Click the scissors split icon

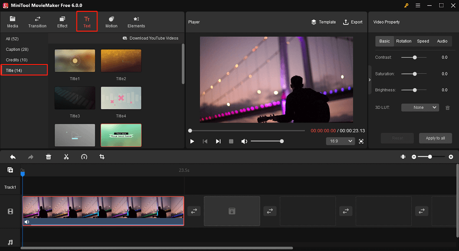click(x=66, y=157)
